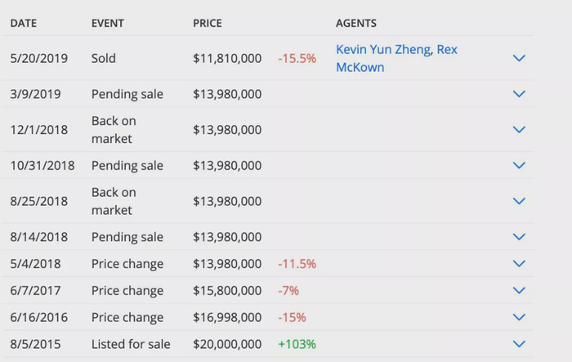Expand the 12/1/2018 Back on market row
Viewport: 572px width, 362px height.
pos(518,130)
